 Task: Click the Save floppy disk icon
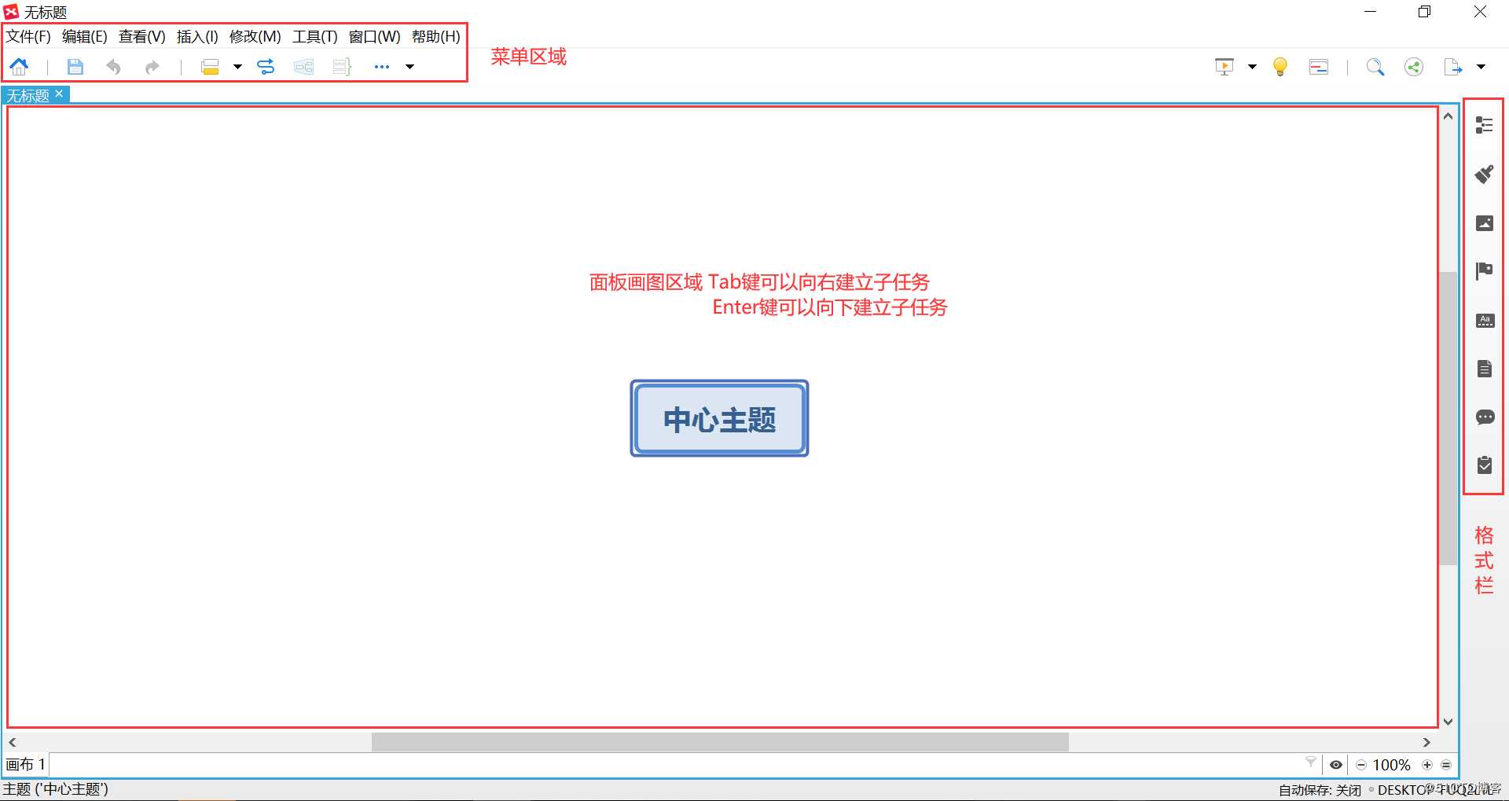tap(75, 67)
